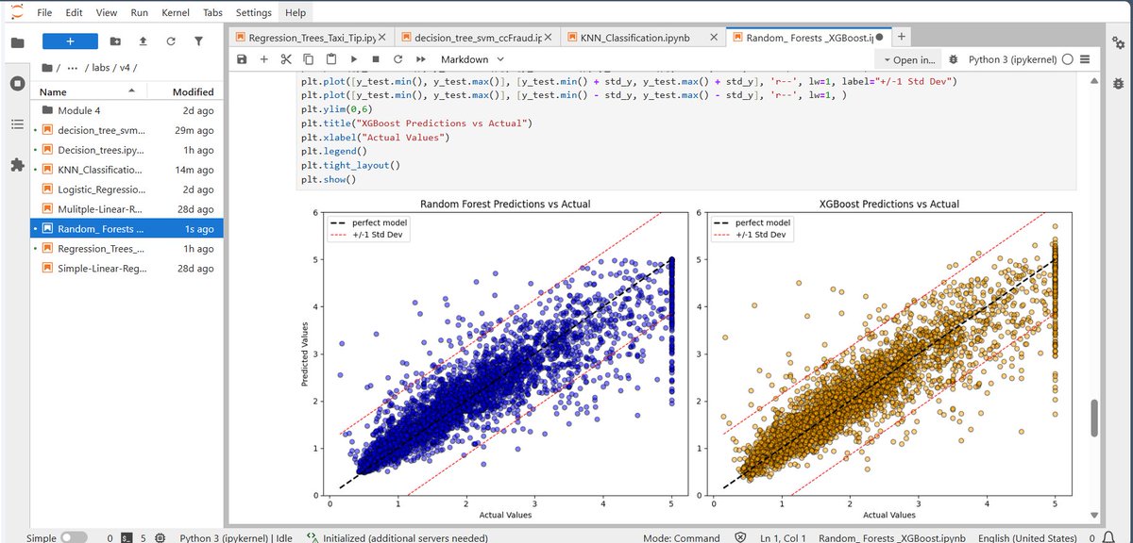Save the notebook with the disk icon
Viewport: 1133px width, 543px height.
click(242, 59)
